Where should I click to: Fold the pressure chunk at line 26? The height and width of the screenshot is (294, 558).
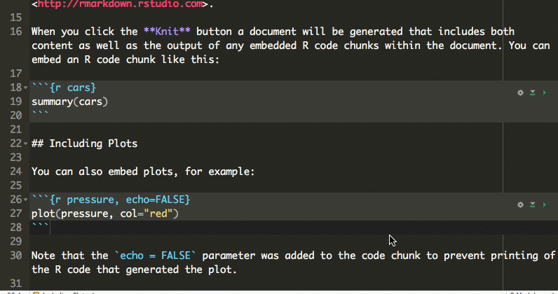(26, 199)
